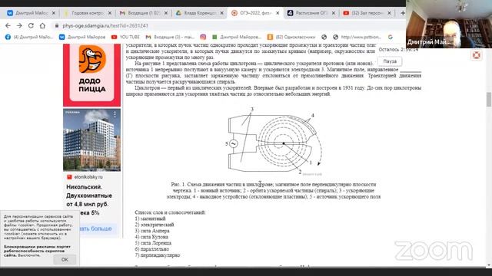The width and height of the screenshot is (492, 276).
Task: Open Facebook (4) Дмитрий Майо bookmark
Action: pyautogui.click(x=29, y=37)
